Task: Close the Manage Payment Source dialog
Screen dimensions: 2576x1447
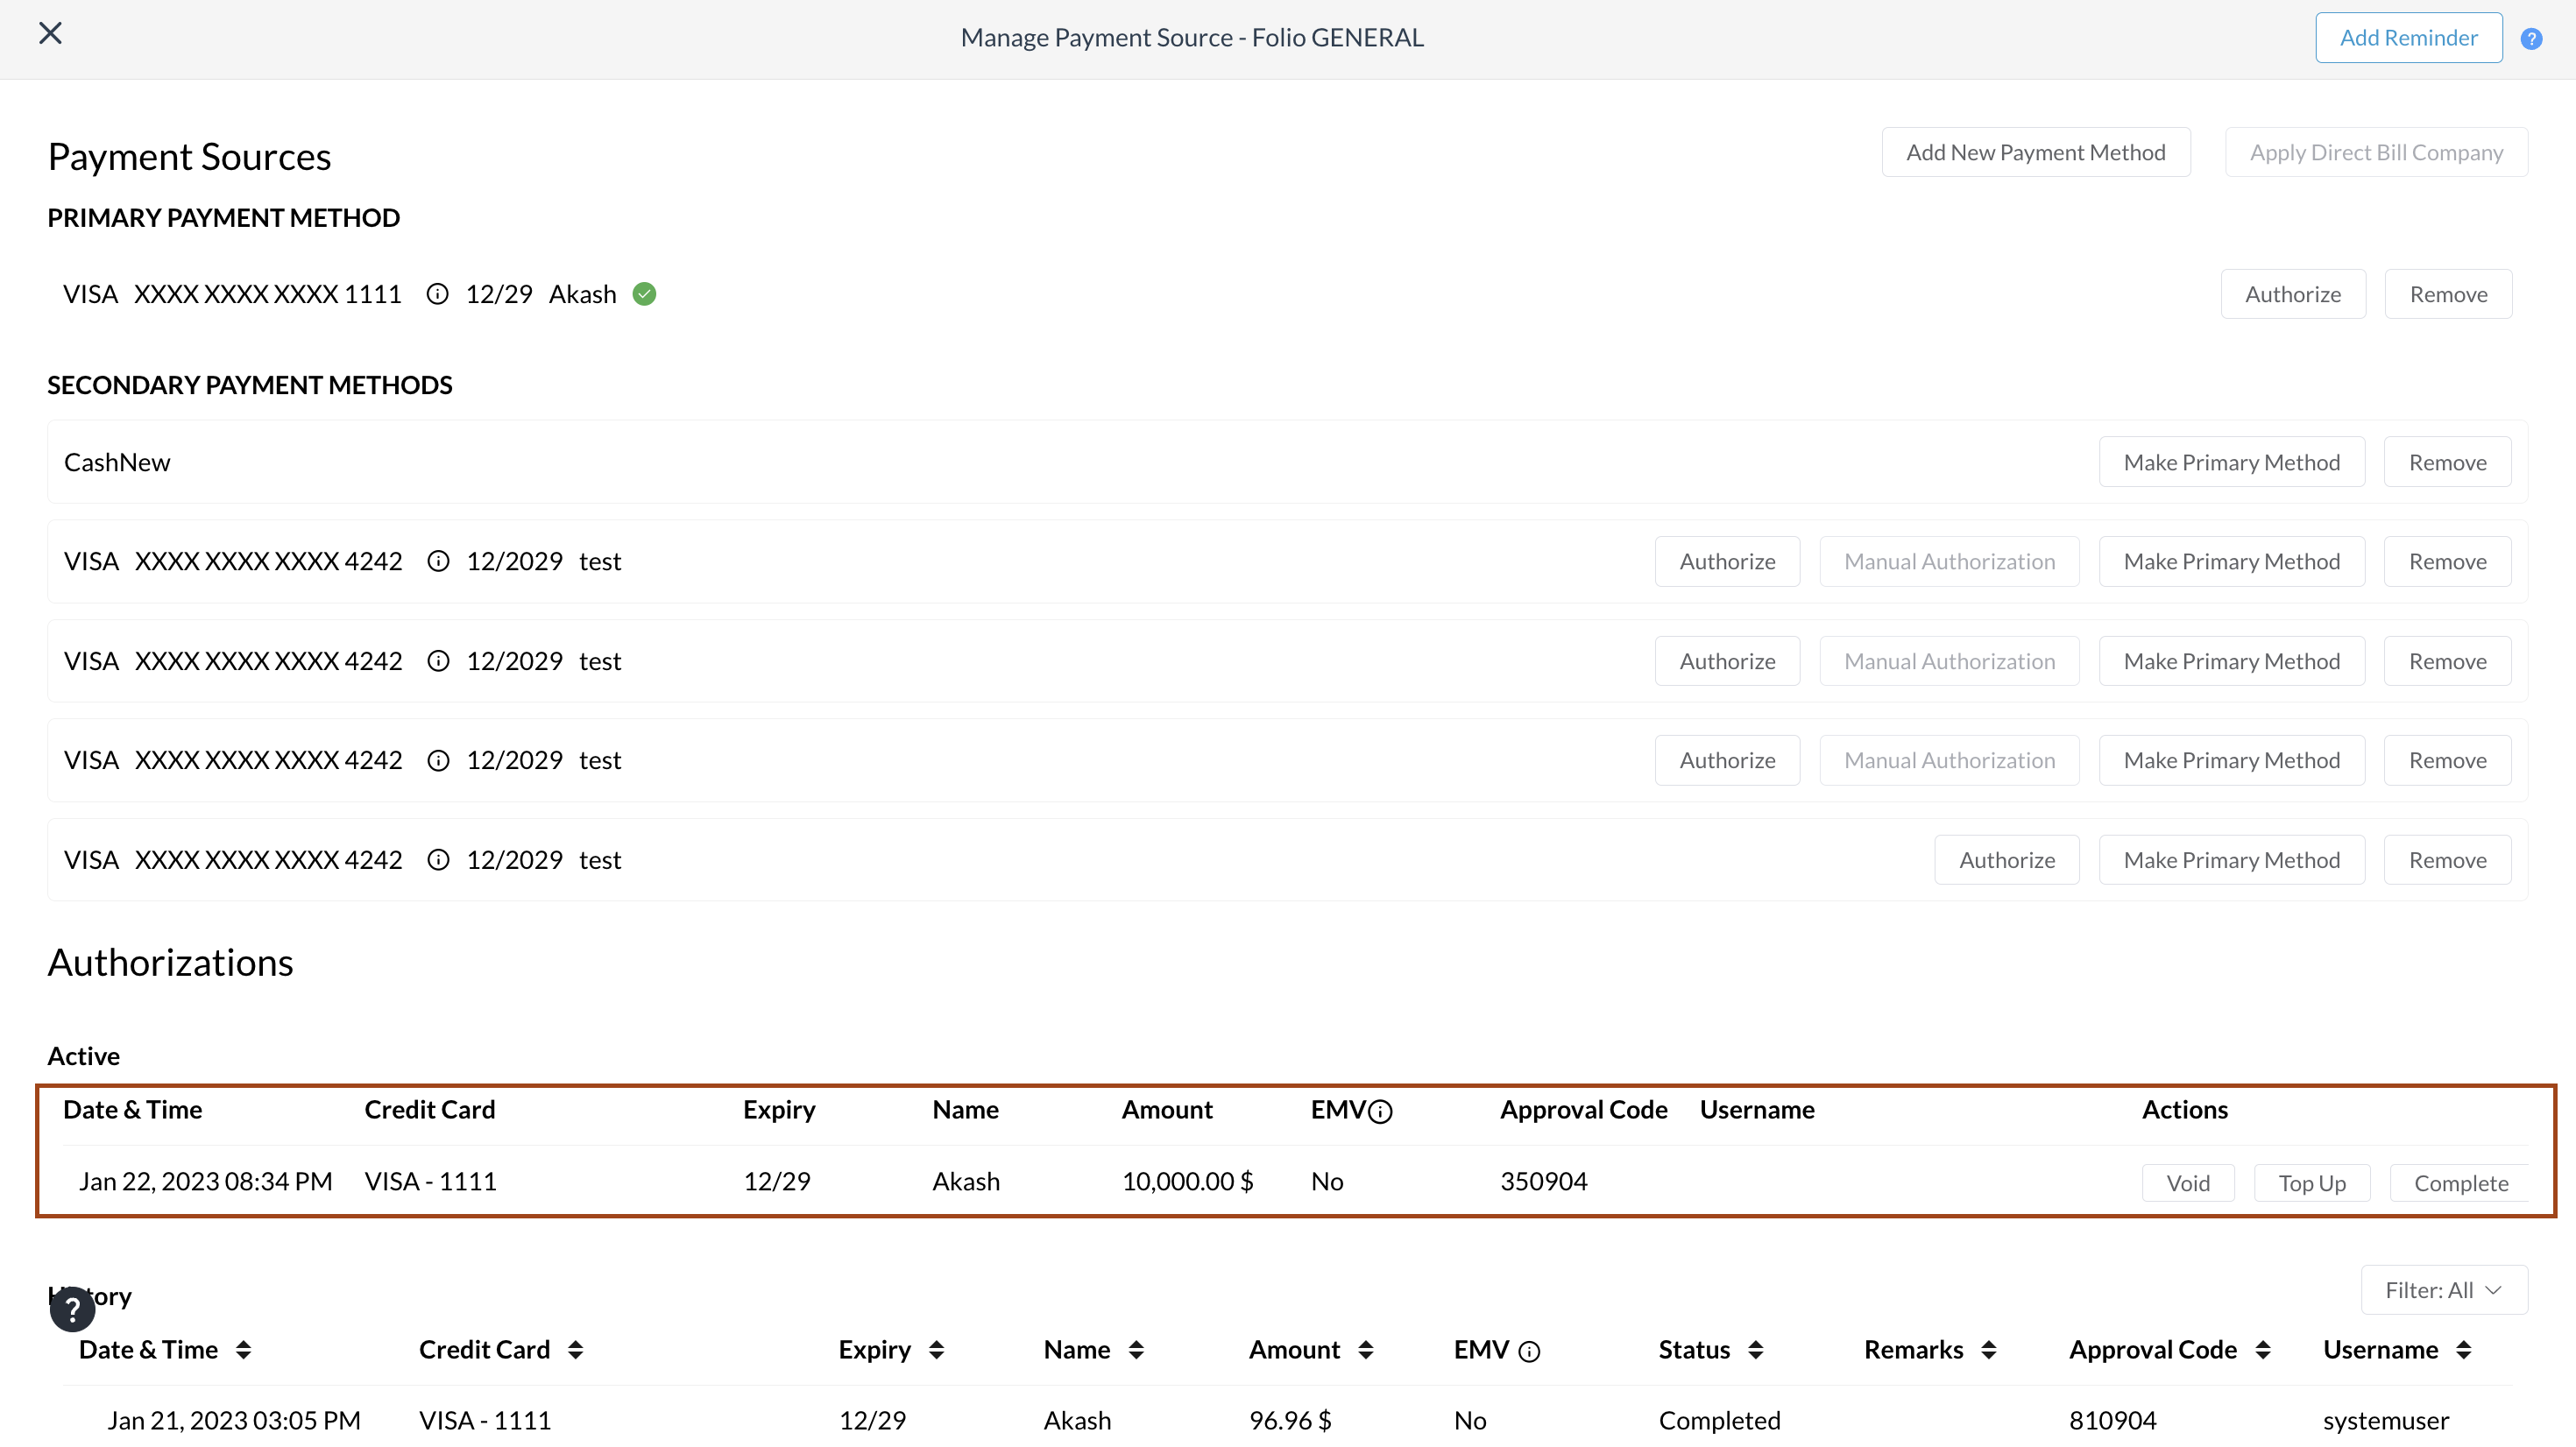Action: point(50,33)
